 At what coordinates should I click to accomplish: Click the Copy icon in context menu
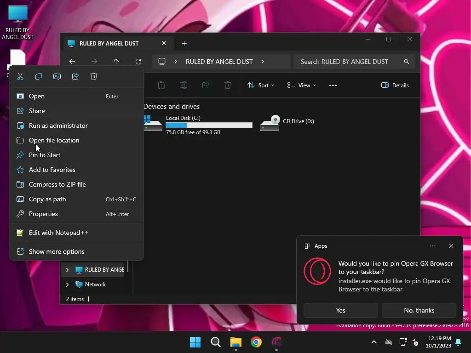(39, 76)
